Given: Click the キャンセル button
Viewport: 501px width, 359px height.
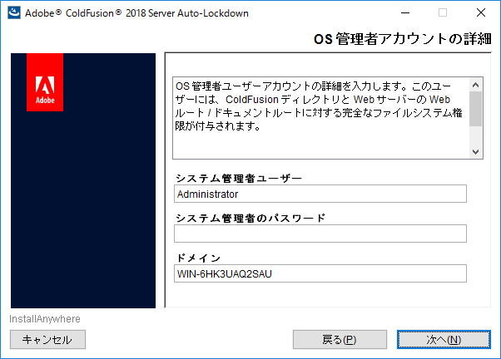Looking at the screenshot, I should (47, 340).
